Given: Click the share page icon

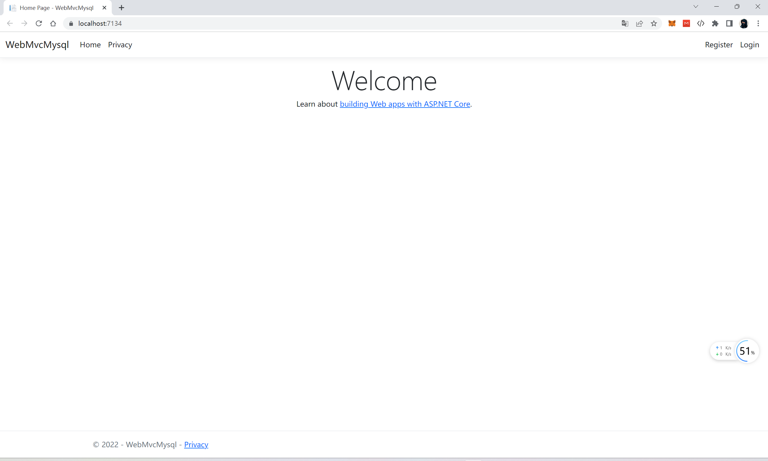Looking at the screenshot, I should click(639, 23).
